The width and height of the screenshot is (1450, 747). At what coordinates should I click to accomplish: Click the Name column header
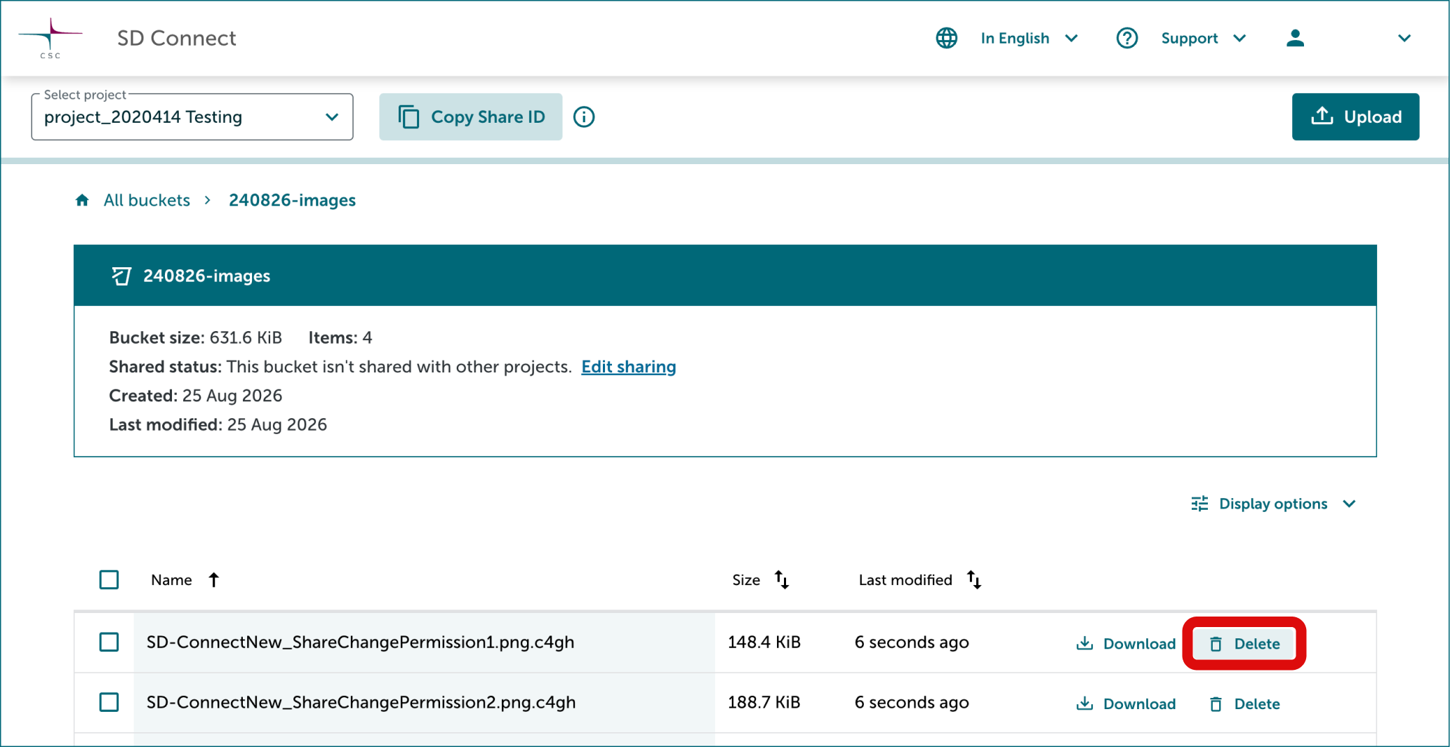(x=171, y=580)
